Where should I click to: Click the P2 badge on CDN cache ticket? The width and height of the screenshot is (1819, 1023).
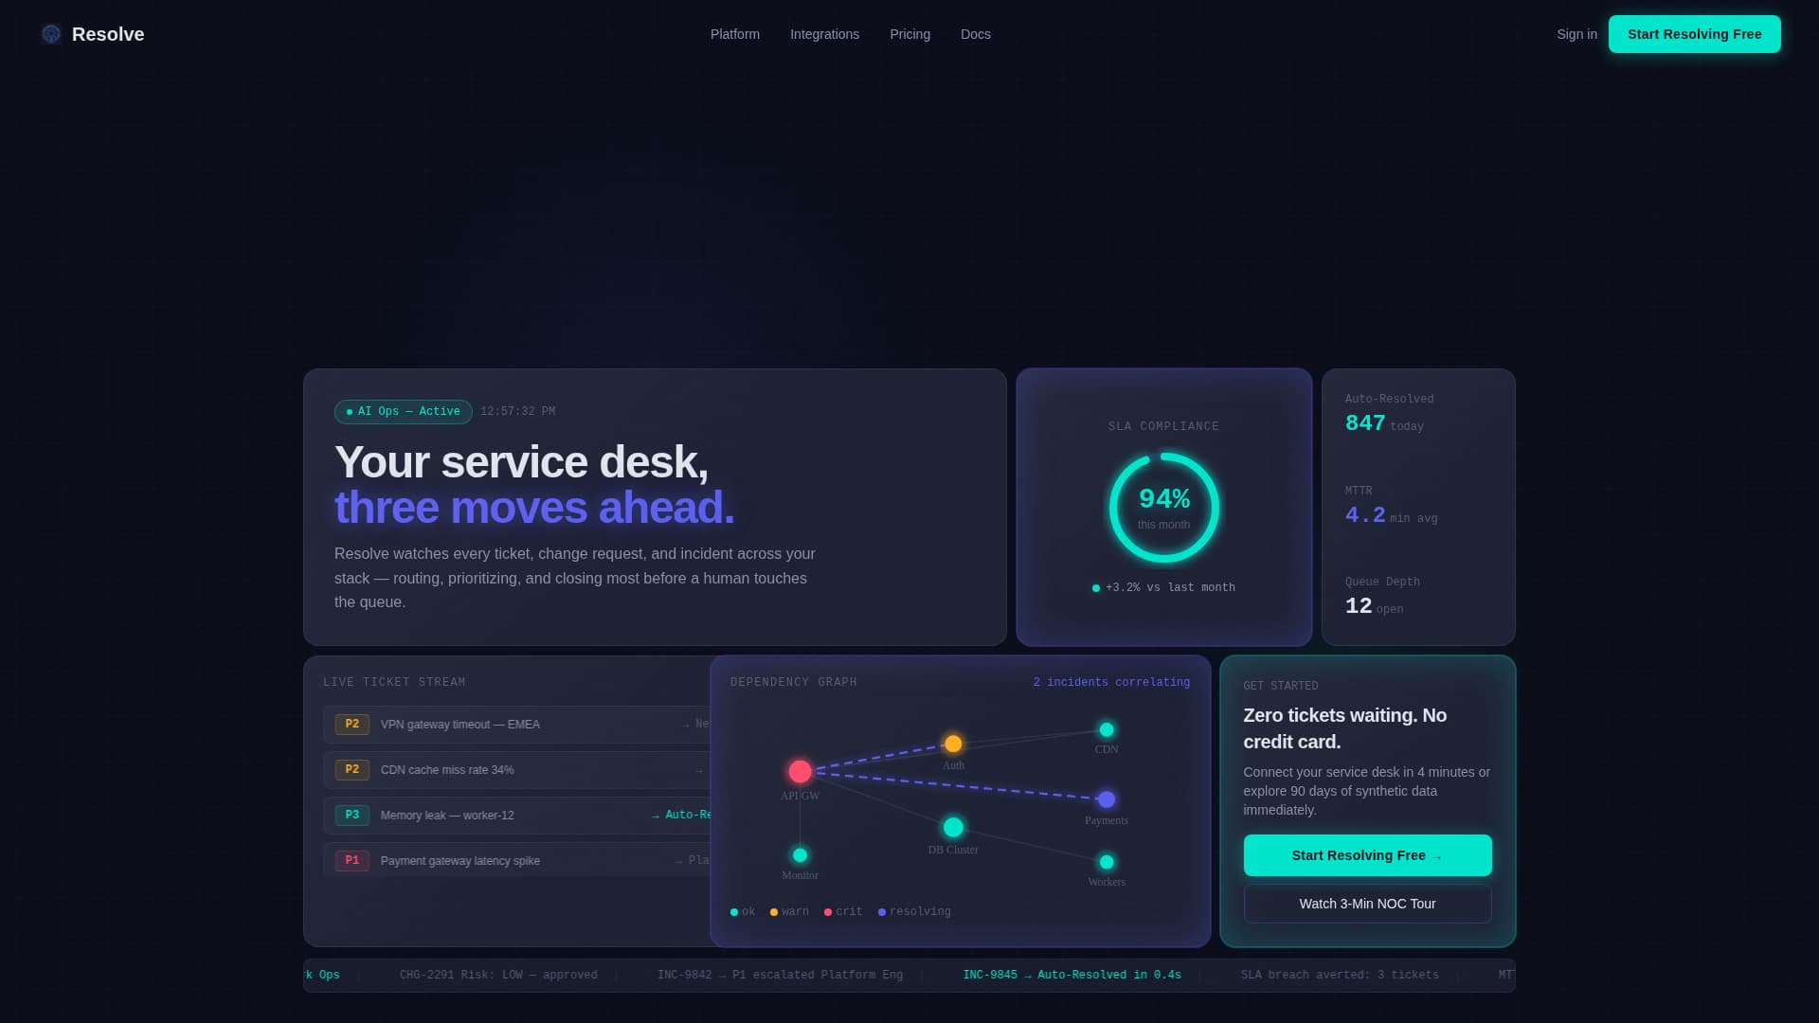351,770
